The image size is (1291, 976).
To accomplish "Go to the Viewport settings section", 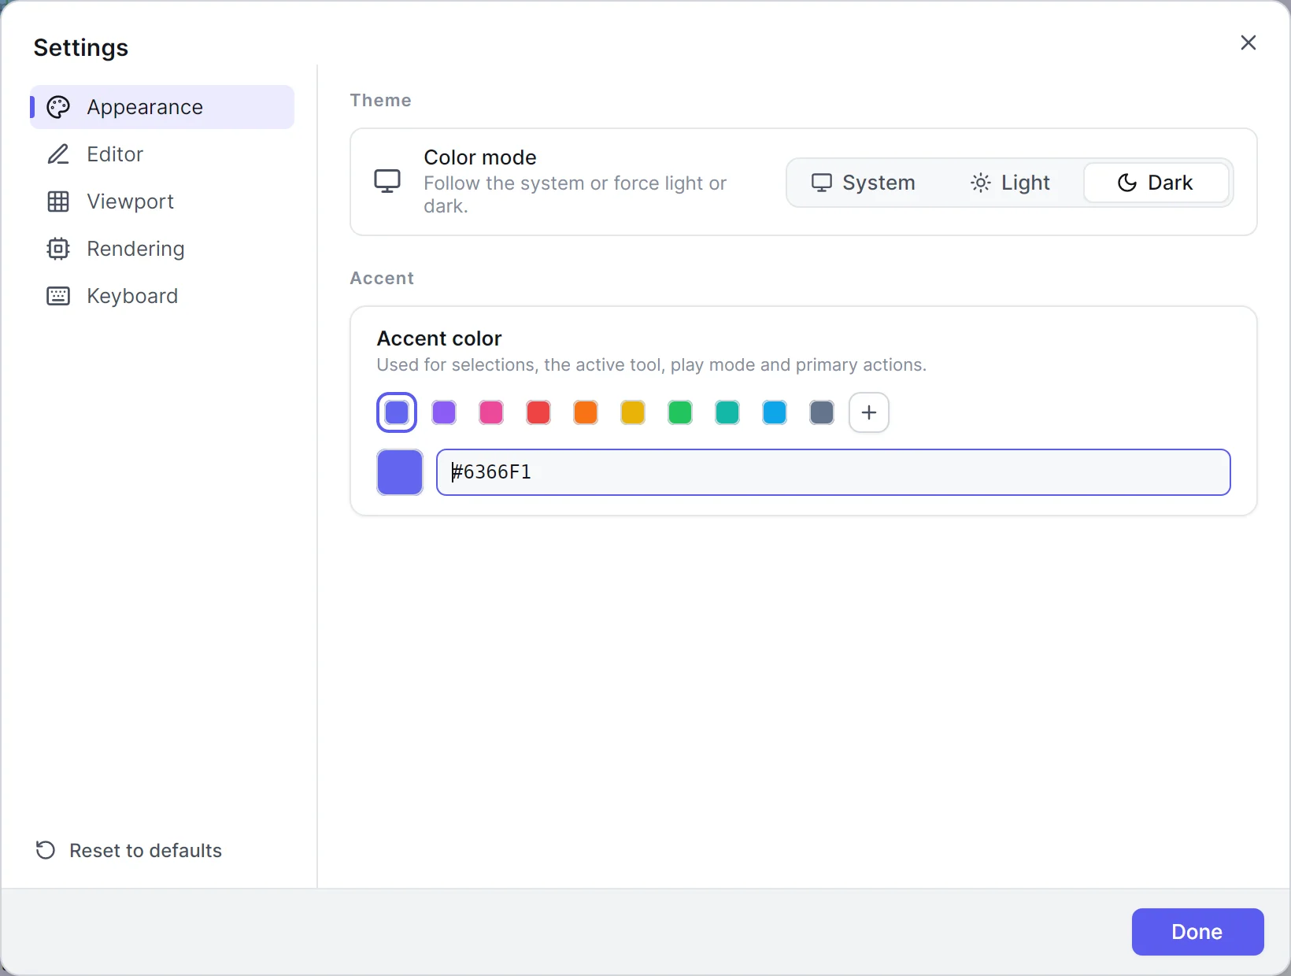I will pyautogui.click(x=162, y=201).
